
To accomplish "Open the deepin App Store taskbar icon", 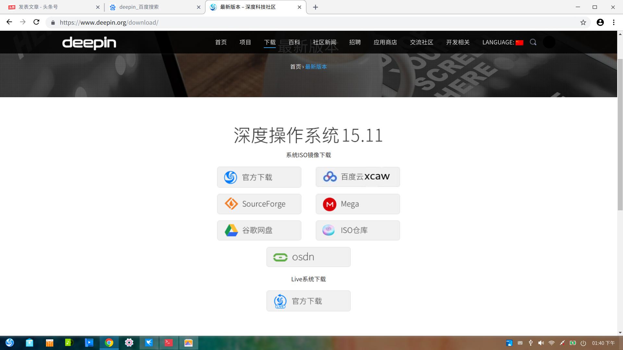I will pos(30,343).
